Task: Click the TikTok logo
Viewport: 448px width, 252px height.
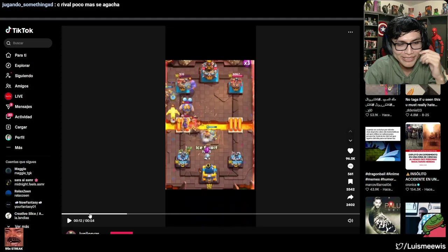Action: pyautogui.click(x=19, y=30)
